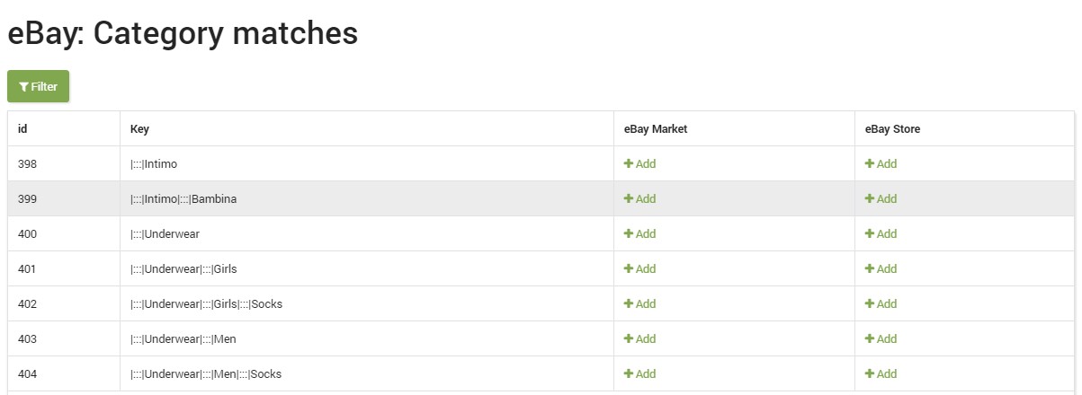Click plus icon in eBay Store for row 399
The height and width of the screenshot is (395, 1082).
870,199
